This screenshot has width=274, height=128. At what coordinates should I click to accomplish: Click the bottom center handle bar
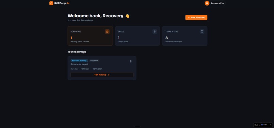(138, 127)
